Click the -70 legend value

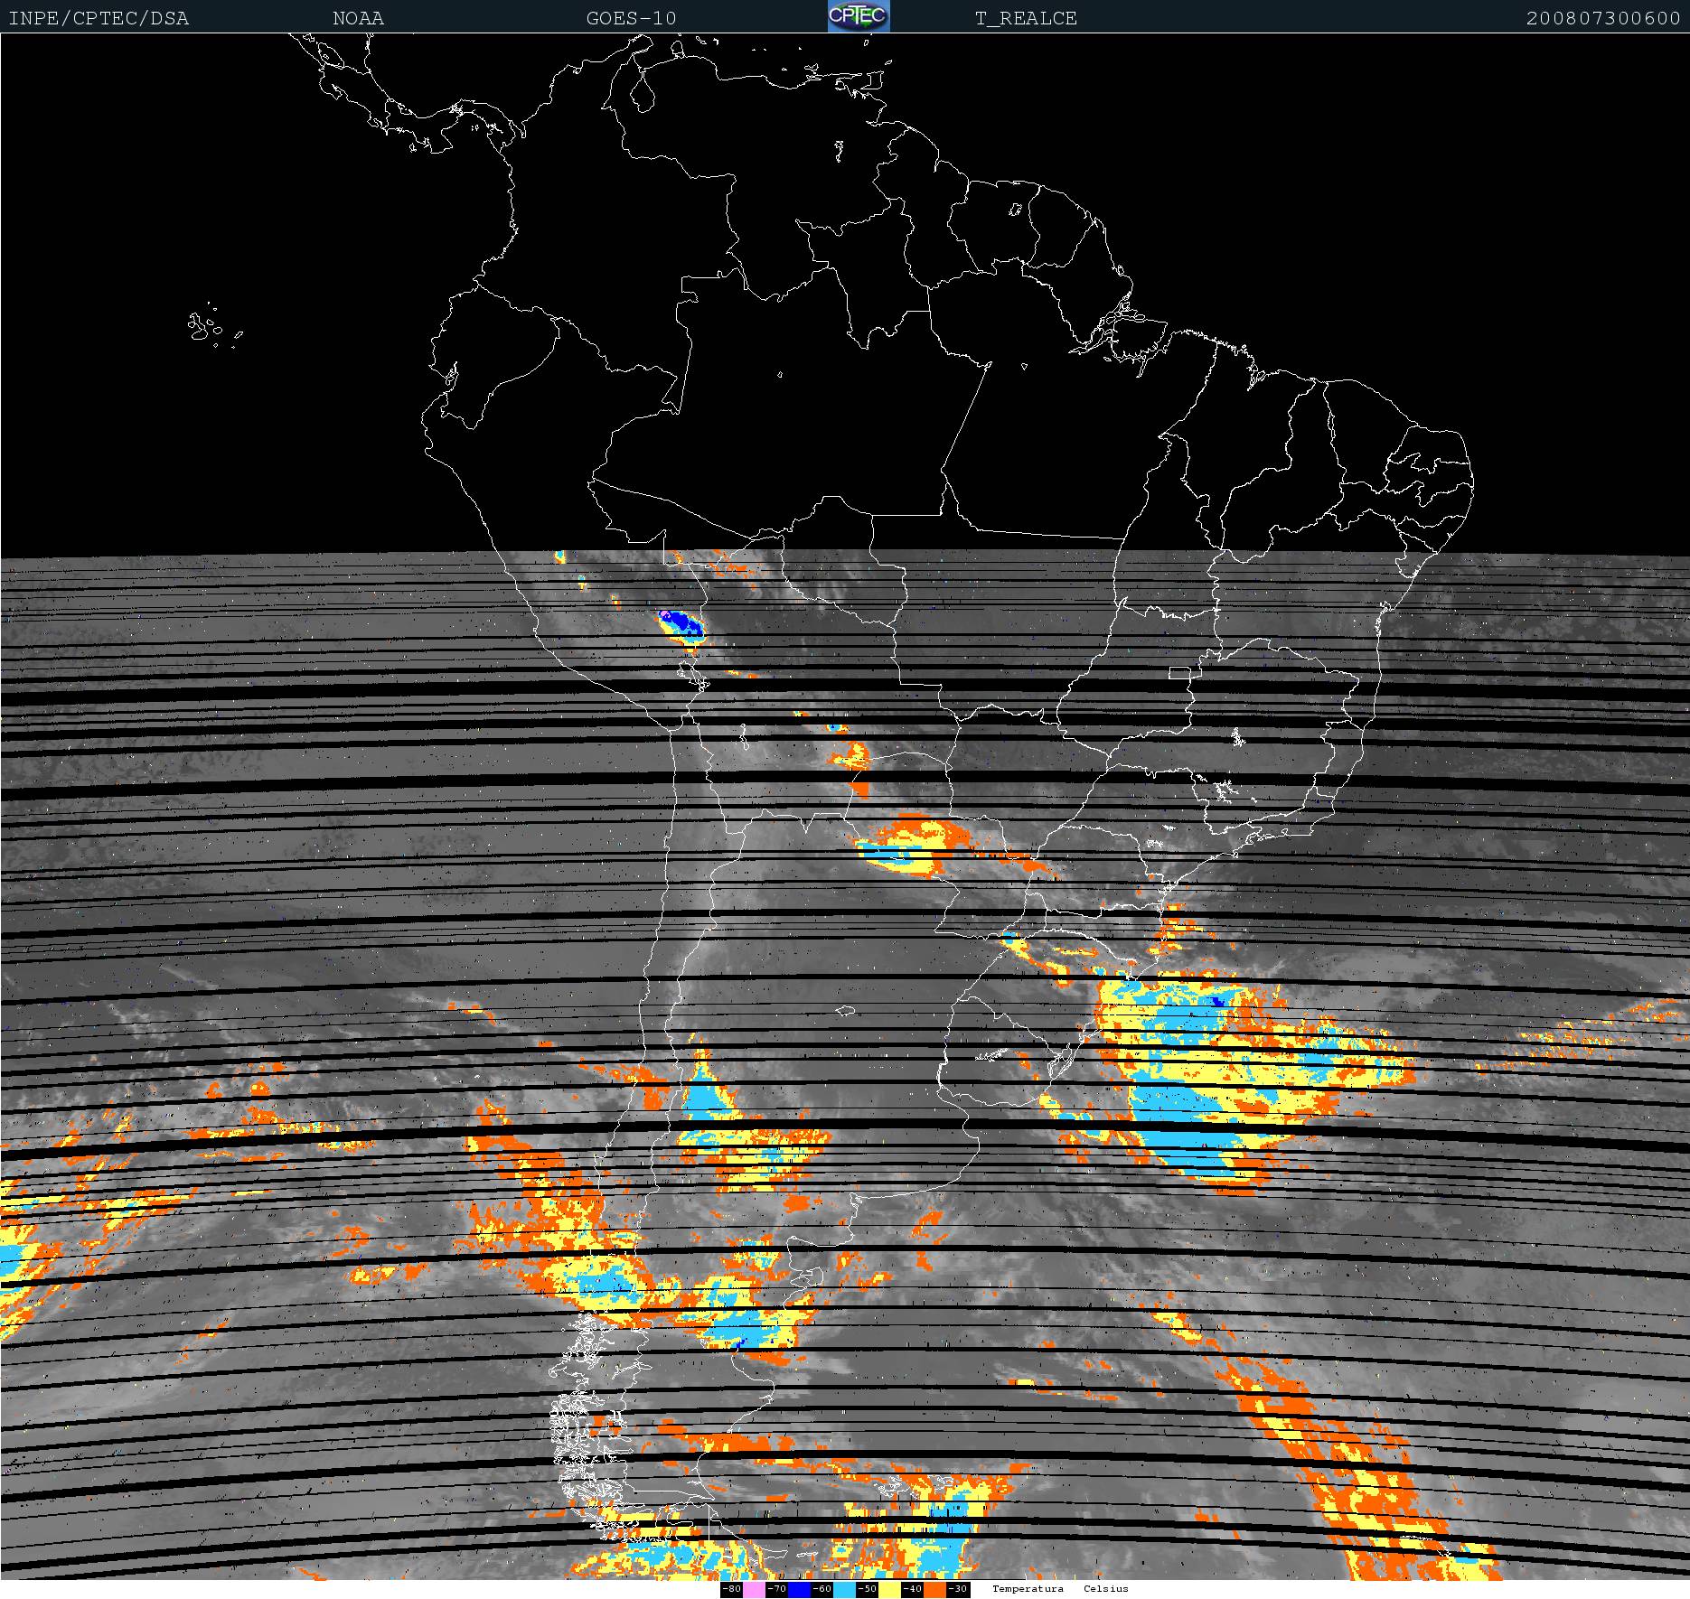pos(776,1589)
